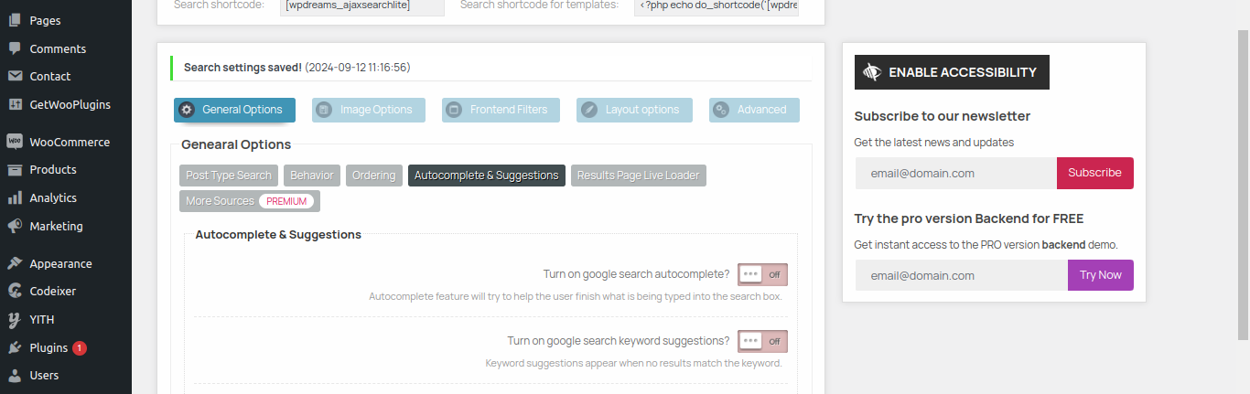Click the gear icon on General Options
The height and width of the screenshot is (394, 1250).
pos(187,110)
